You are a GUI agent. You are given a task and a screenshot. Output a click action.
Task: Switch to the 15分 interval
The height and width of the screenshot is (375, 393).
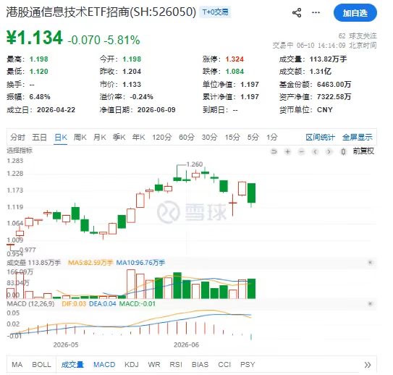click(232, 137)
